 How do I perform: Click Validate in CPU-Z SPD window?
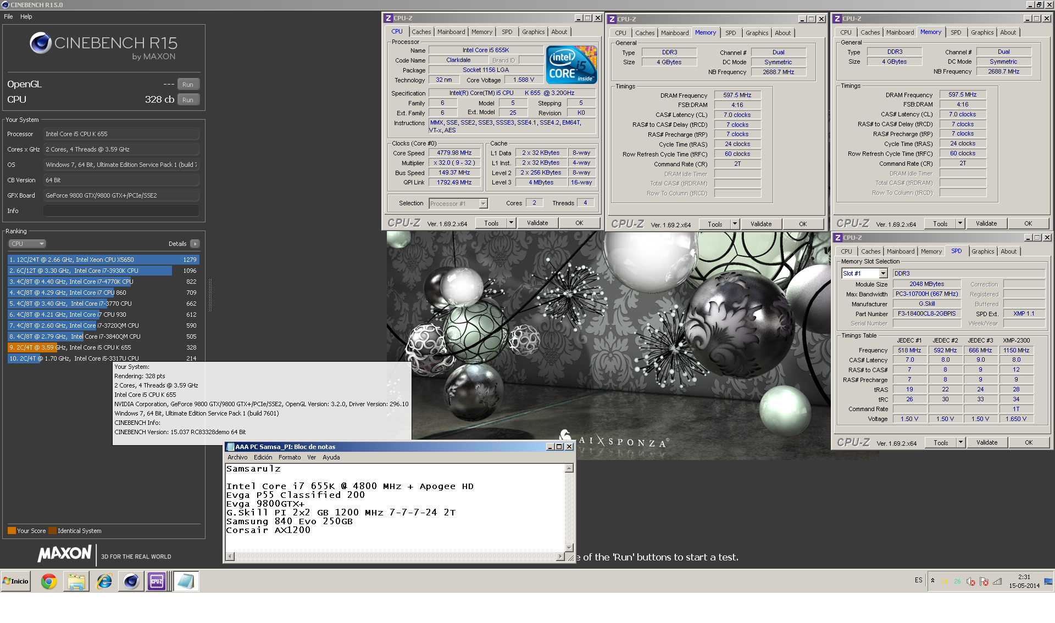987,442
